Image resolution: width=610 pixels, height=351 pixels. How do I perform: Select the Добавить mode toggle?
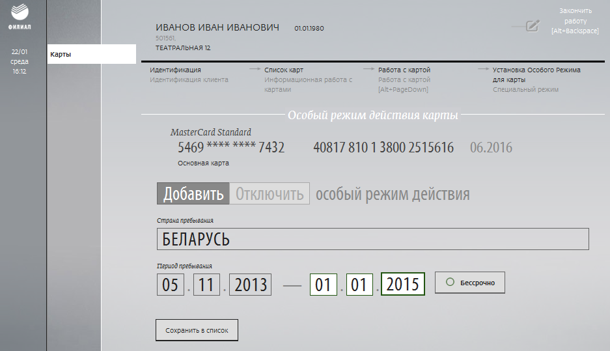193,193
